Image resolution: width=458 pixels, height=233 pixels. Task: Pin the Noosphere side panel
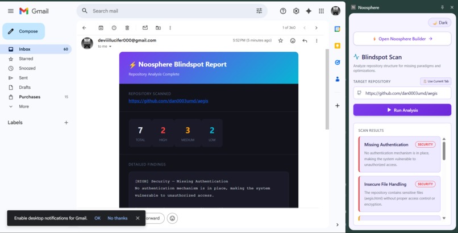(x=442, y=7)
